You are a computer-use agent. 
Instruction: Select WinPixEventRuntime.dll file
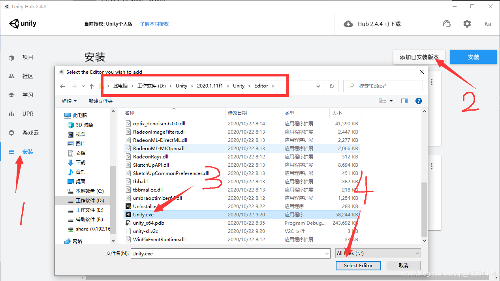coord(241,240)
